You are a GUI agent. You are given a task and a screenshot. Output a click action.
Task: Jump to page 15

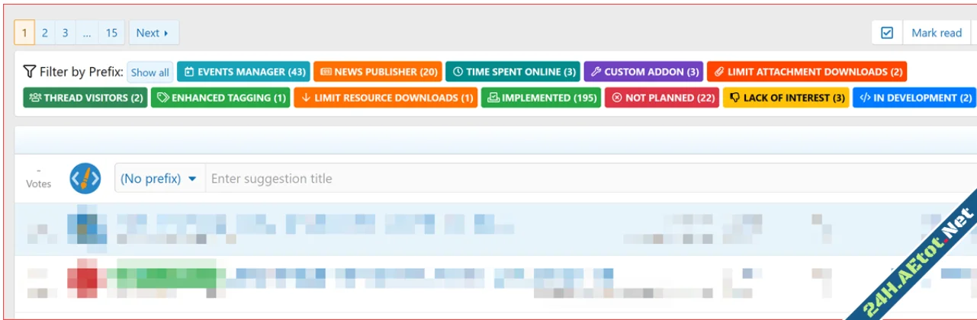[111, 33]
